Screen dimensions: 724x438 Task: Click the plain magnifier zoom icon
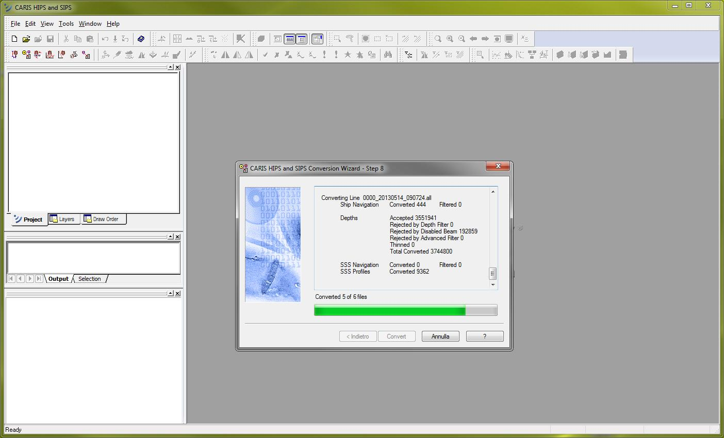point(438,39)
